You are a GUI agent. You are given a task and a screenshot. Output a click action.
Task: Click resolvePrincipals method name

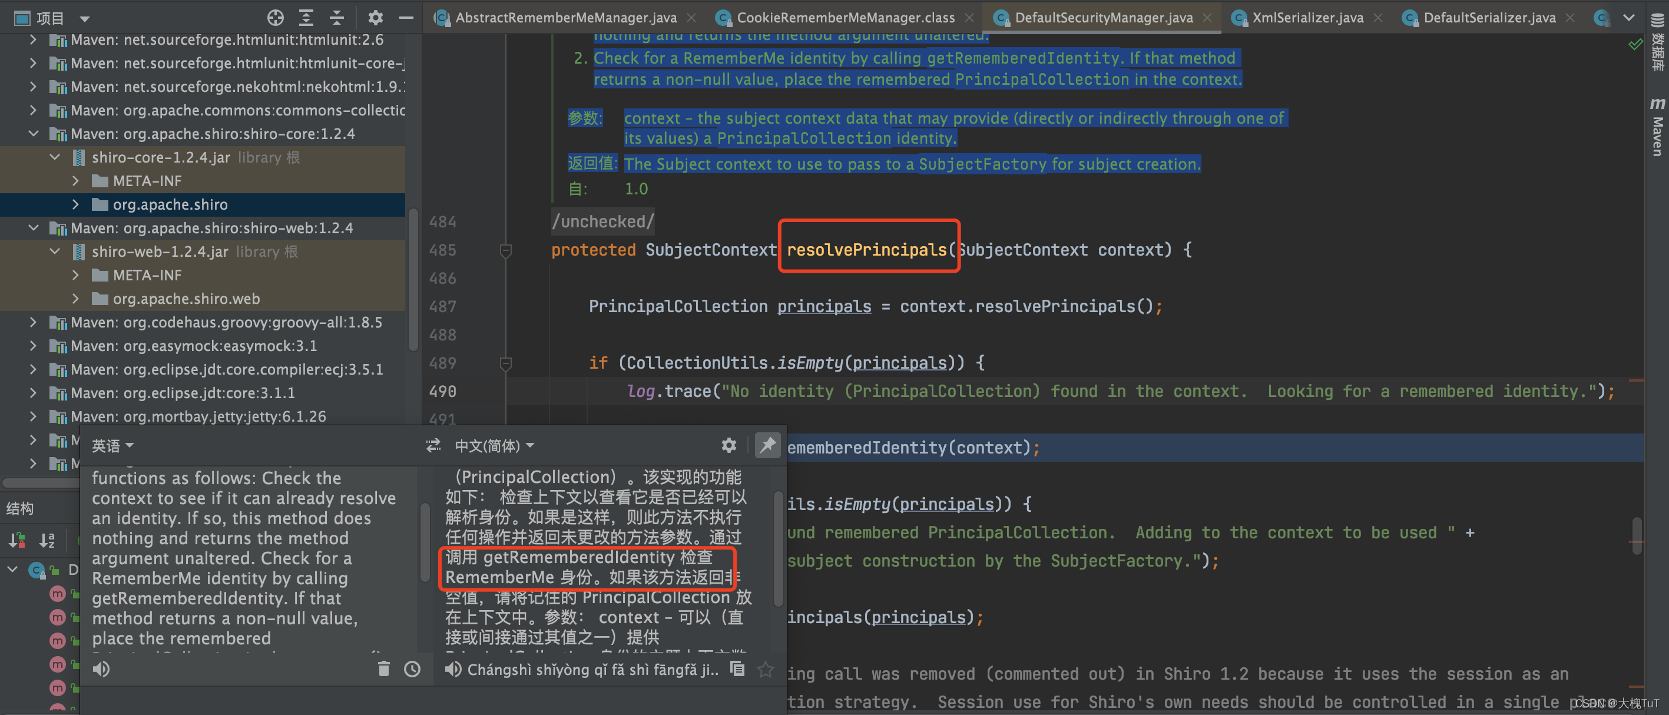point(867,250)
